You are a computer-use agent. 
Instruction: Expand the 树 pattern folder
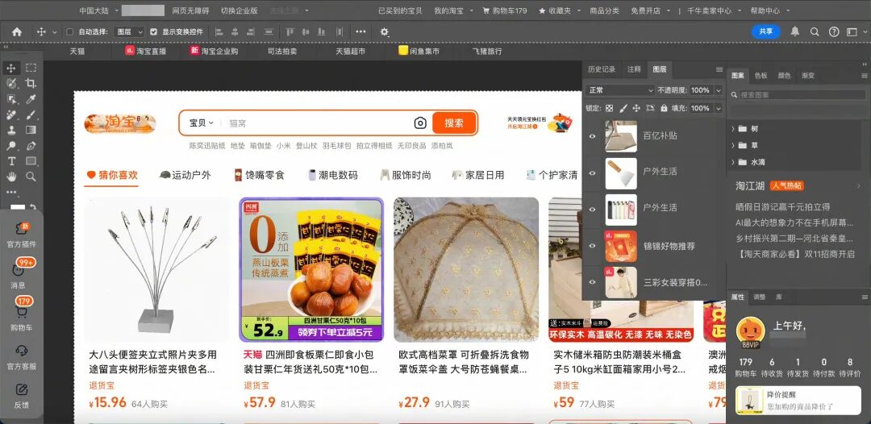733,129
